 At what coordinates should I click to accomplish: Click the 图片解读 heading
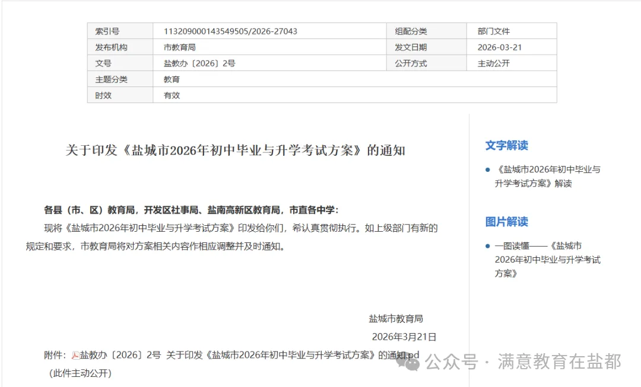tap(506, 222)
